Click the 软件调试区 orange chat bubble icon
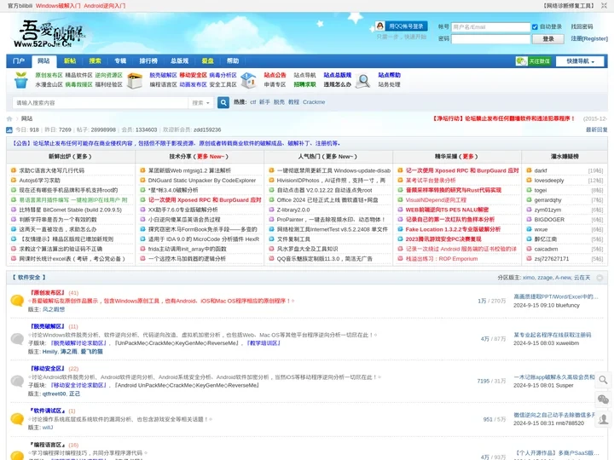This screenshot has height=460, width=614. pyautogui.click(x=17, y=418)
